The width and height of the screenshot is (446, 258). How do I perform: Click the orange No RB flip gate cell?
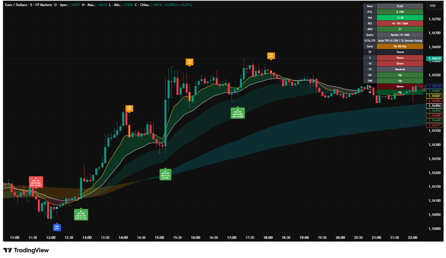point(400,46)
